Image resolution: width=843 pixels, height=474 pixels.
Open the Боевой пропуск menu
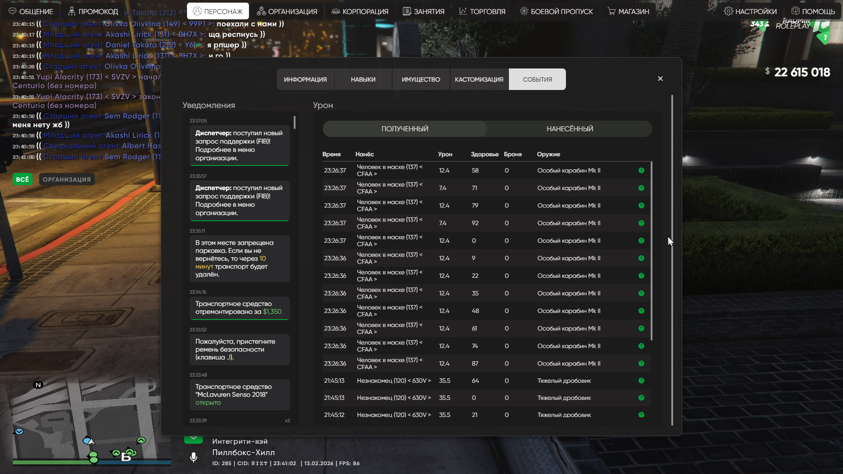[x=556, y=11]
